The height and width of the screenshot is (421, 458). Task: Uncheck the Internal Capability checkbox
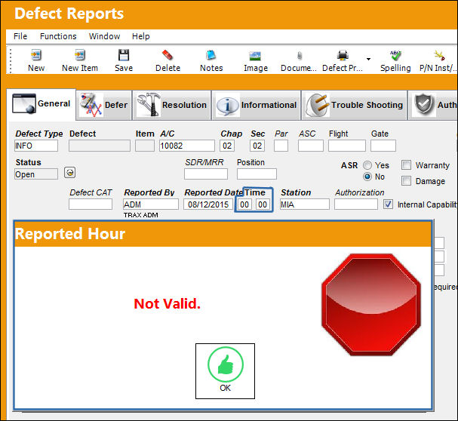[x=388, y=204]
